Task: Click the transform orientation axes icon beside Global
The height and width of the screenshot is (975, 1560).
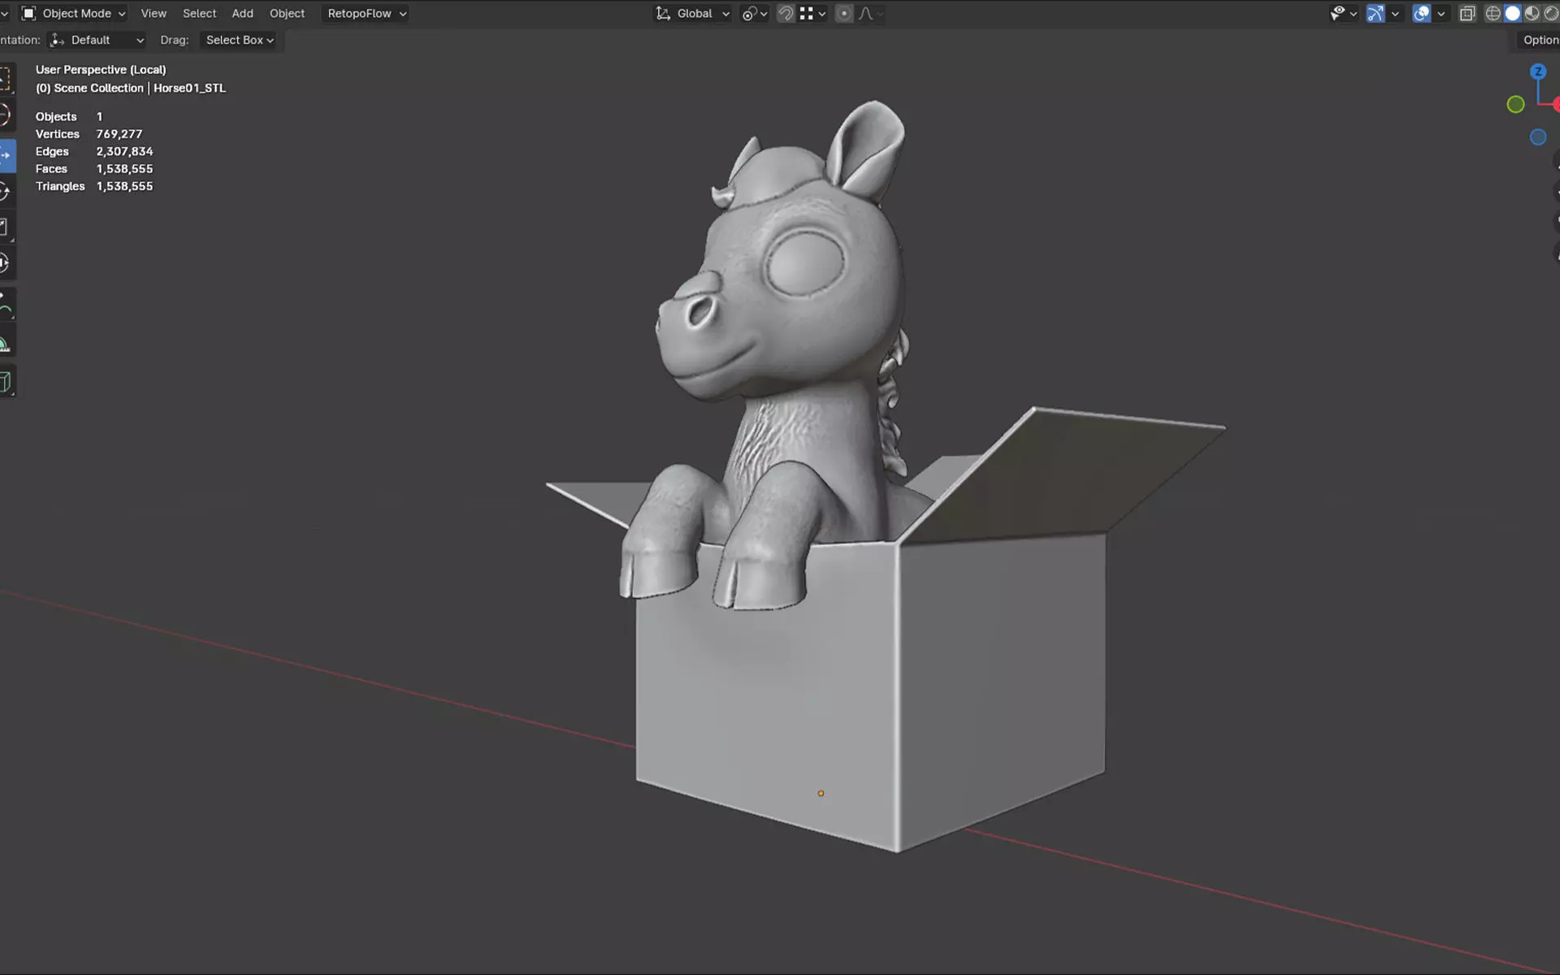Action: pyautogui.click(x=663, y=14)
